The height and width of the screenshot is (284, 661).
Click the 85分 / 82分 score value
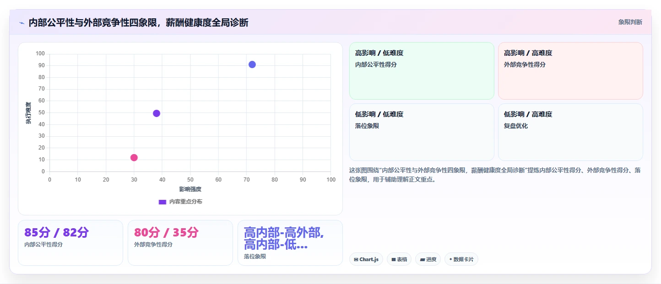click(x=56, y=232)
